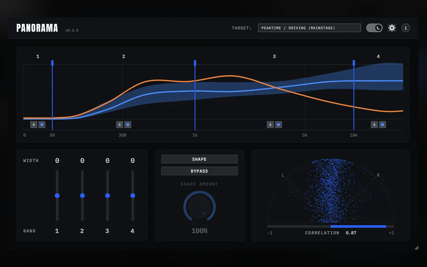Click the blue dot button beside band 1's S

(x=42, y=124)
